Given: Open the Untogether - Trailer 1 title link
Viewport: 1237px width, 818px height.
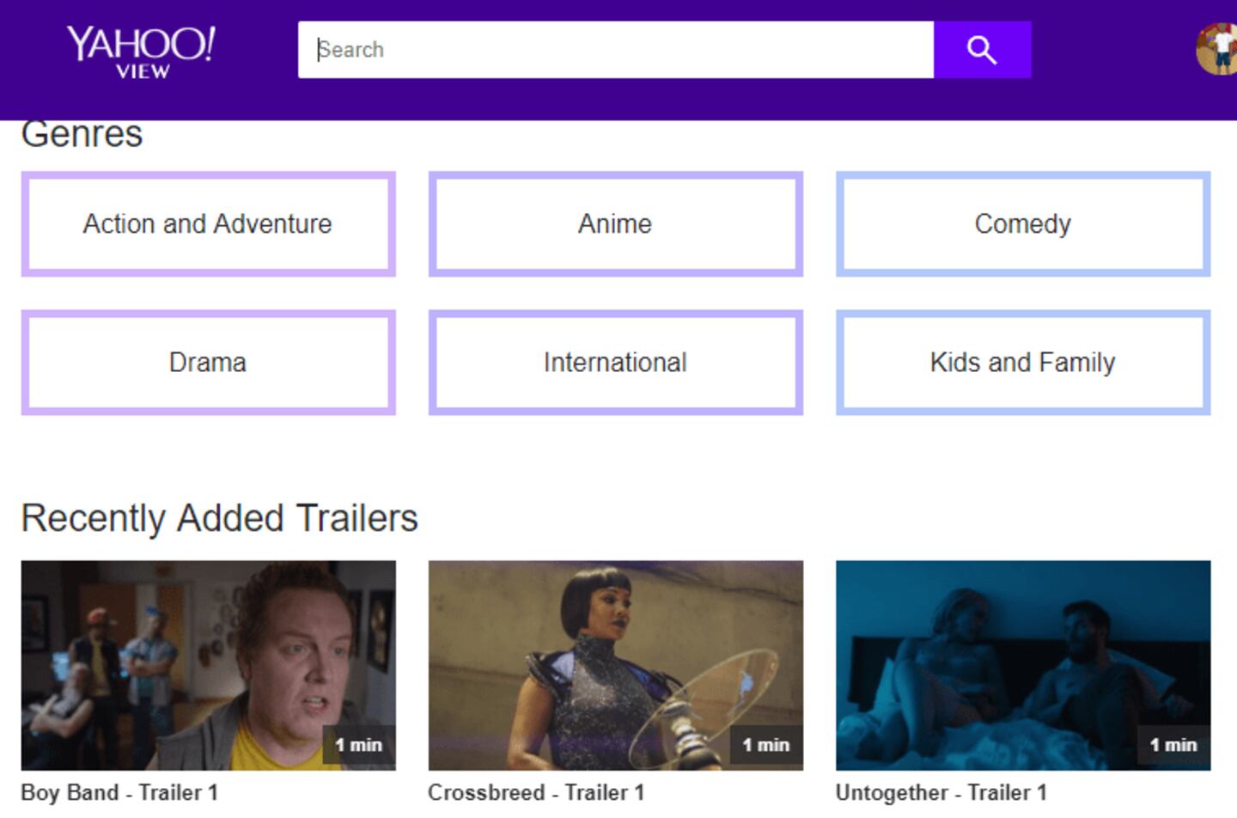Looking at the screenshot, I should (941, 792).
